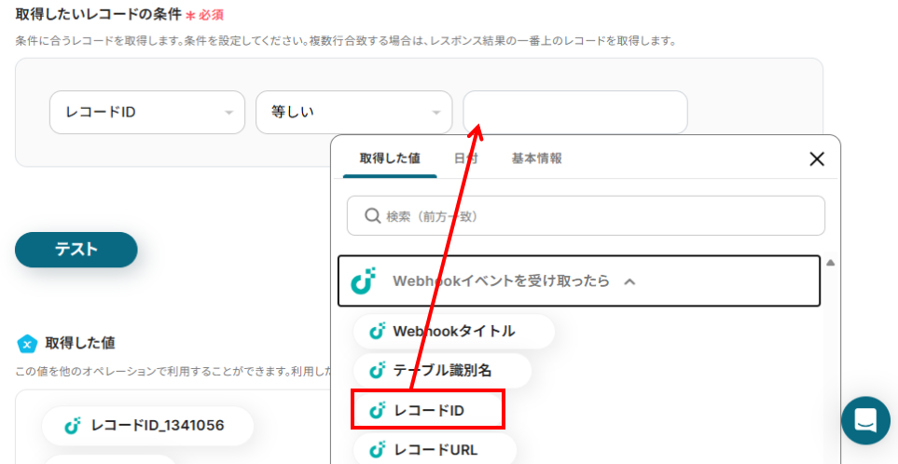
Task: Click the icon on Webhookタイトル chip
Action: coord(377,331)
